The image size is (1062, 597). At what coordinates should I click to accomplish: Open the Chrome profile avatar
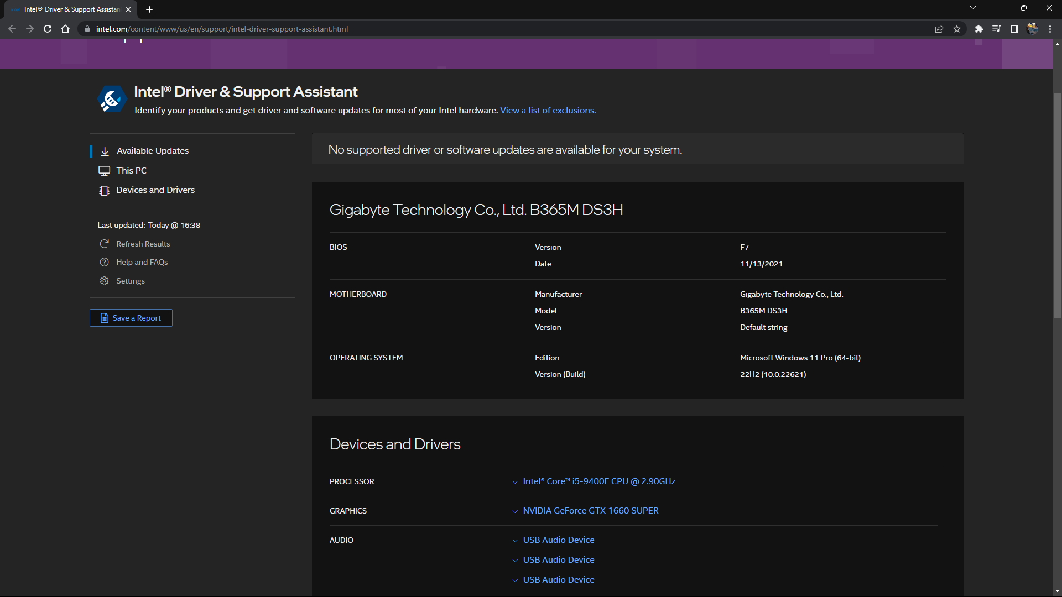tap(1032, 29)
